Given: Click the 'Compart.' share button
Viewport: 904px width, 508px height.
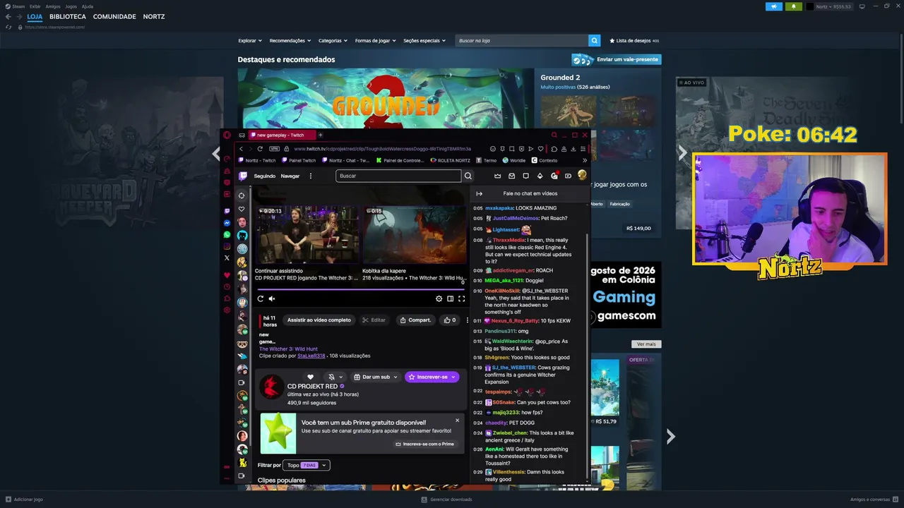Looking at the screenshot, I should [x=415, y=320].
